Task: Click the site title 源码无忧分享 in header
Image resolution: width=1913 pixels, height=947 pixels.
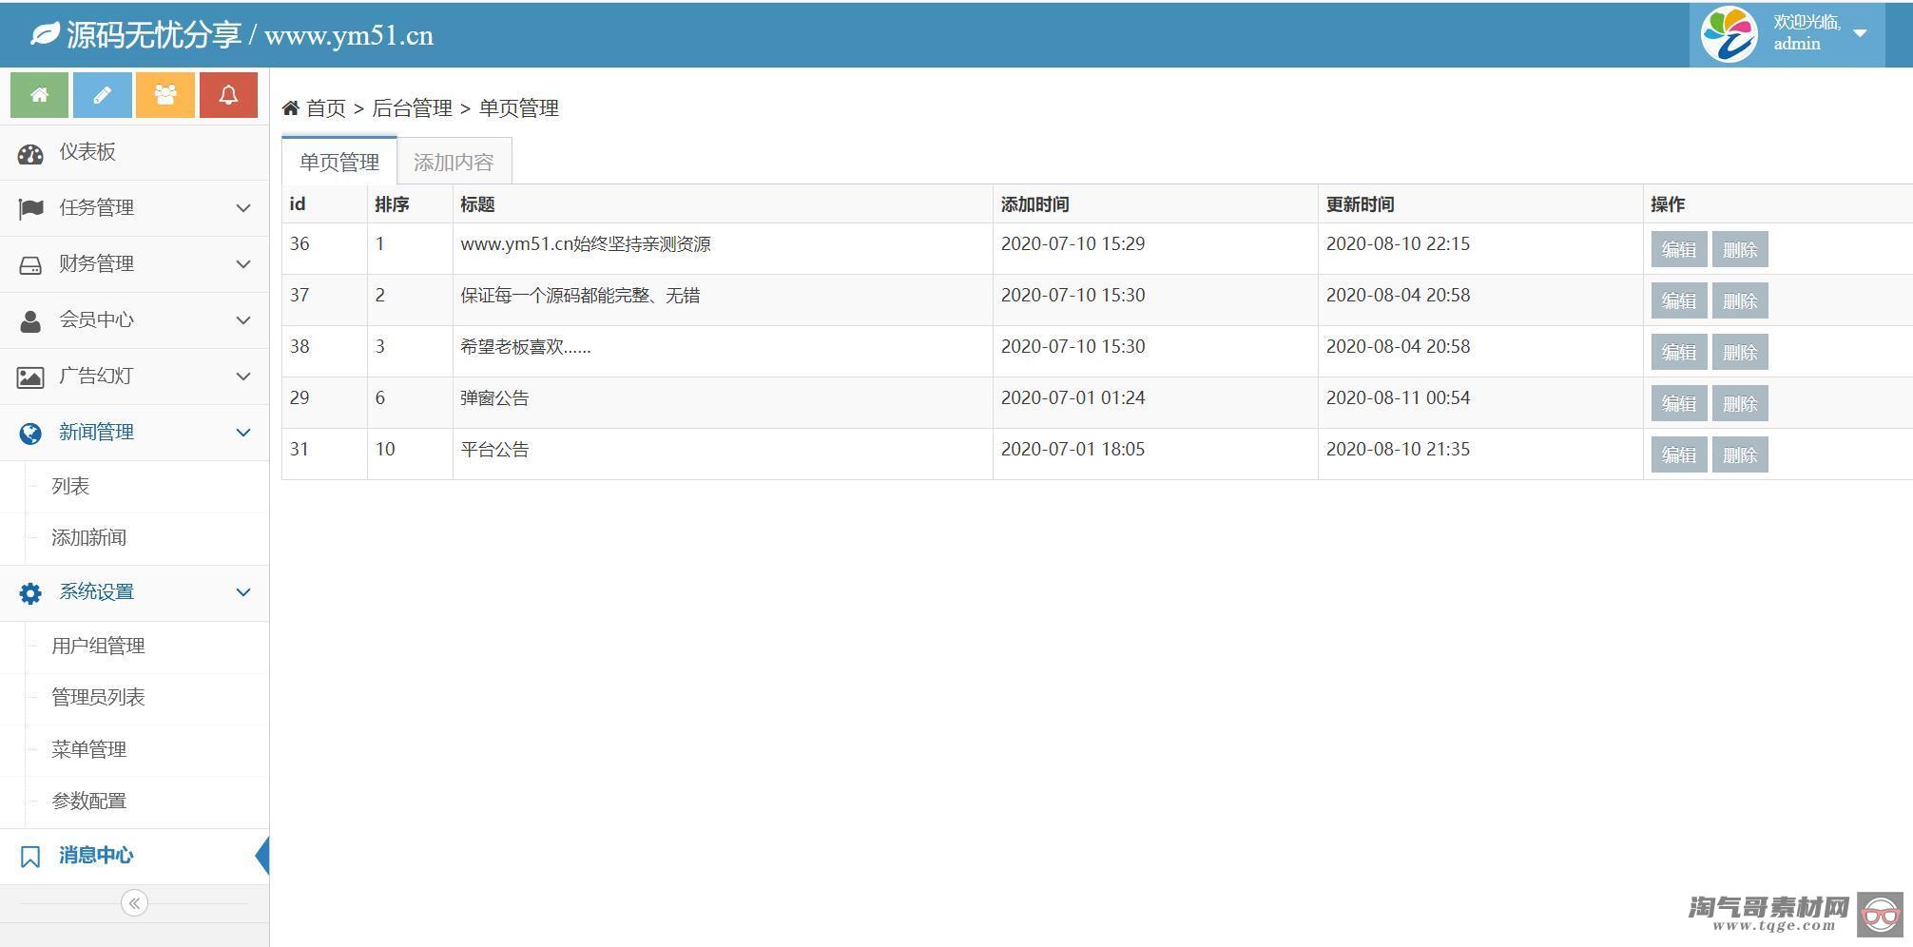Action: tap(154, 35)
